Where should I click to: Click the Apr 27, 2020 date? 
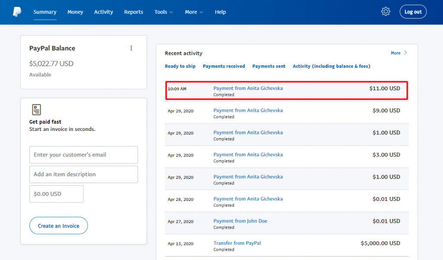point(180,222)
